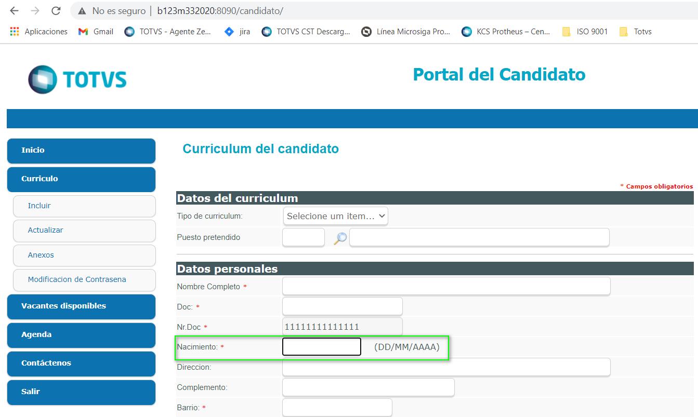Click the Doc input field

pos(343,306)
